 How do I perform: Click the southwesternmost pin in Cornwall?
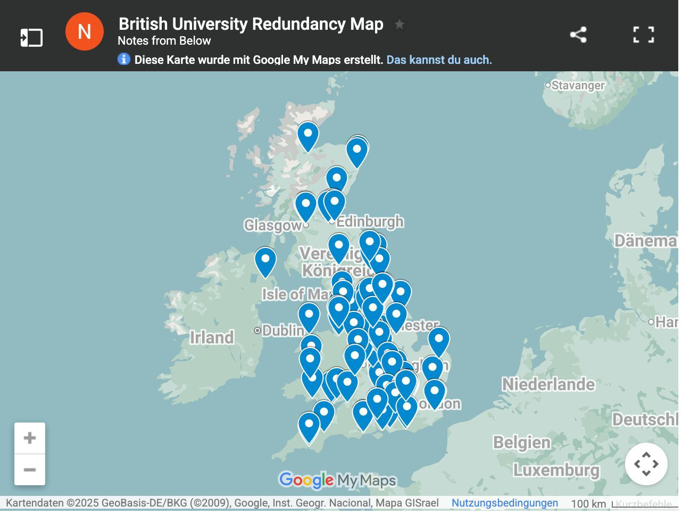click(x=309, y=426)
